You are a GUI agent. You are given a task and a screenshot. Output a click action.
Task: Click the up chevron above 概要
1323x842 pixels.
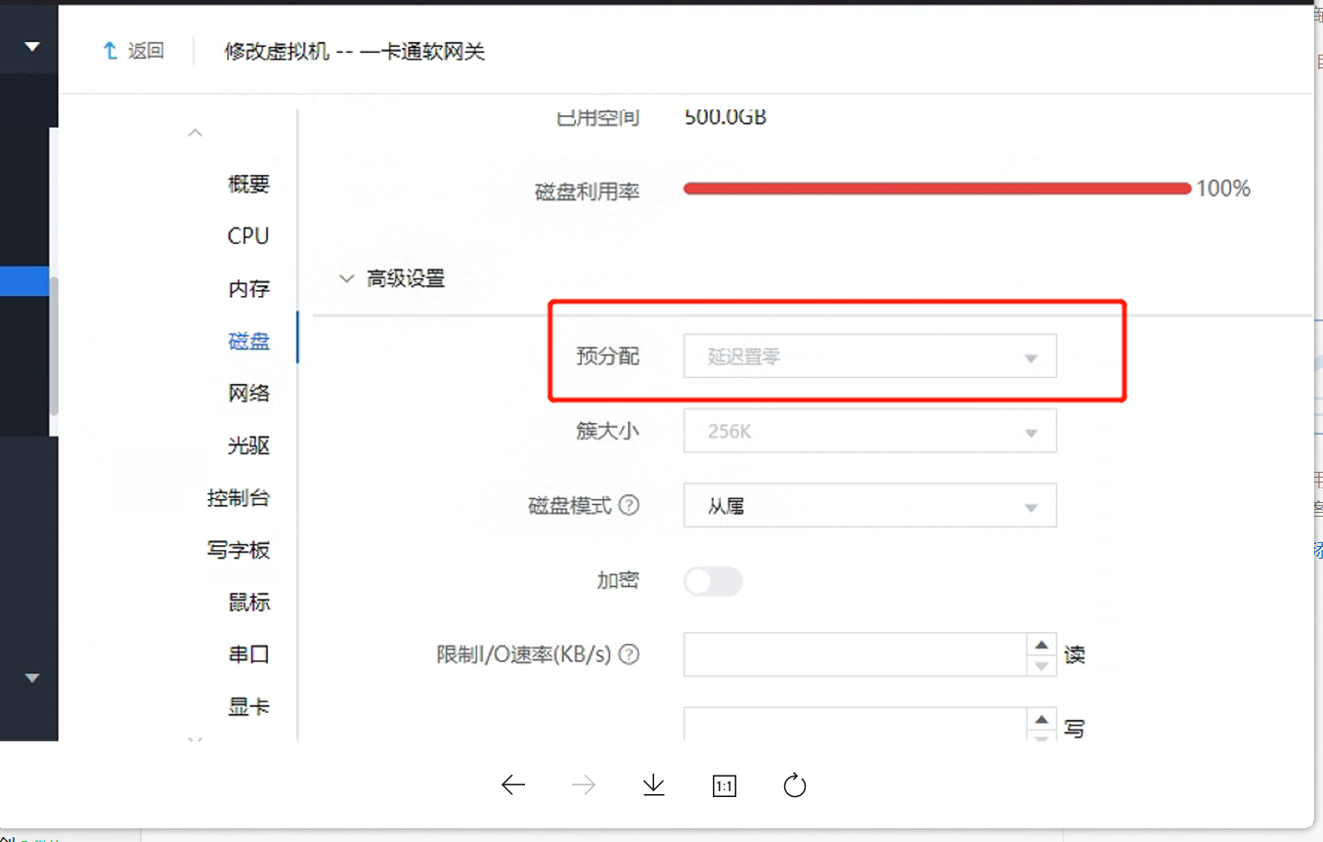click(196, 133)
